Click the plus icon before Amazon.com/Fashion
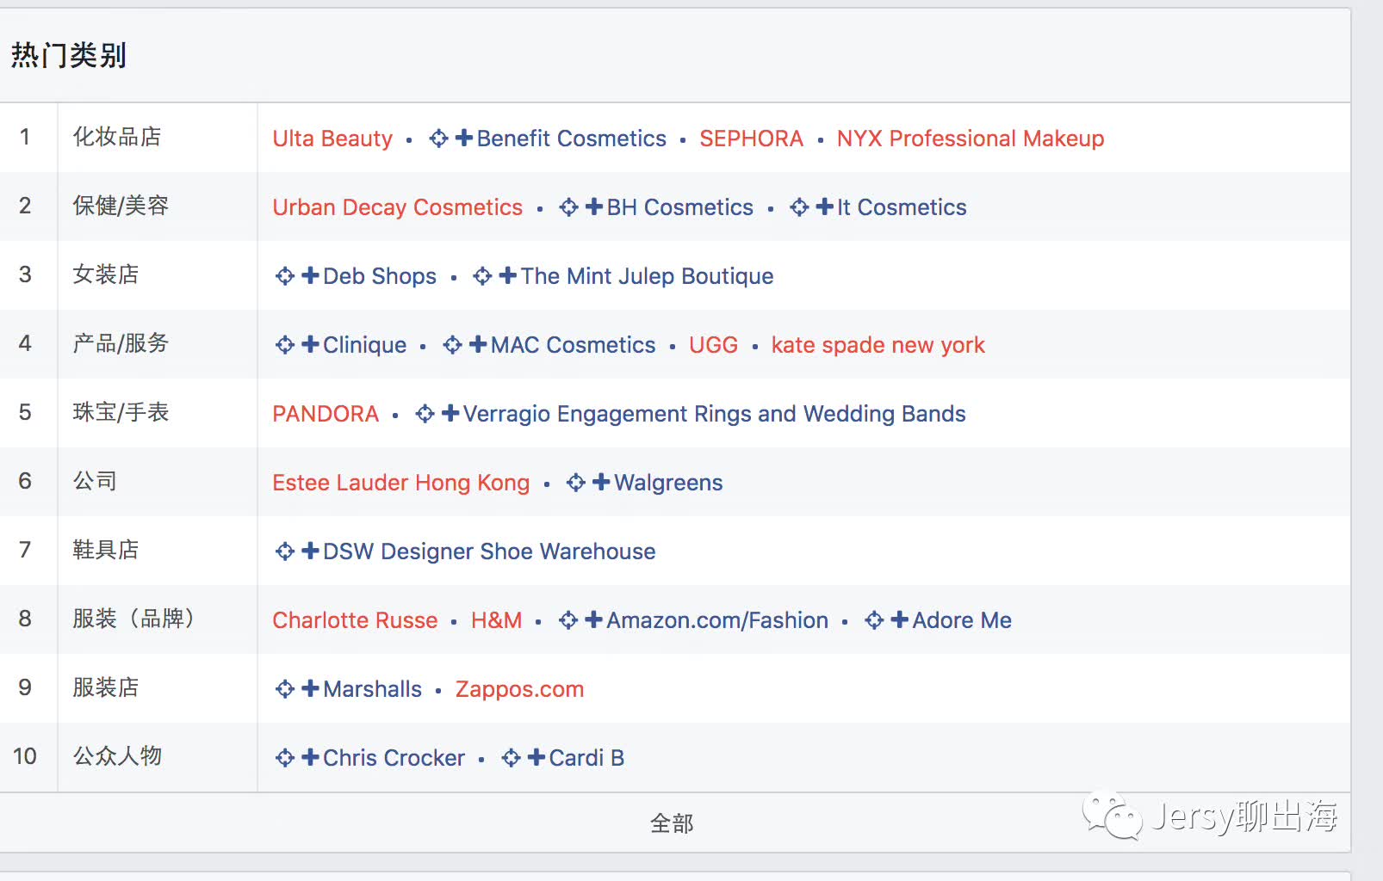Viewport: 1383px width, 881px height. [593, 619]
